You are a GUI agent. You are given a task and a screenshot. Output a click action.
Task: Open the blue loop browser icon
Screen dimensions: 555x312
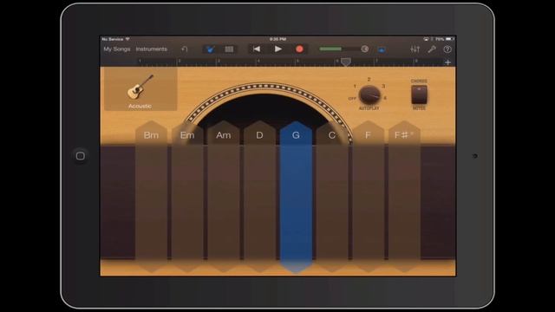point(382,49)
